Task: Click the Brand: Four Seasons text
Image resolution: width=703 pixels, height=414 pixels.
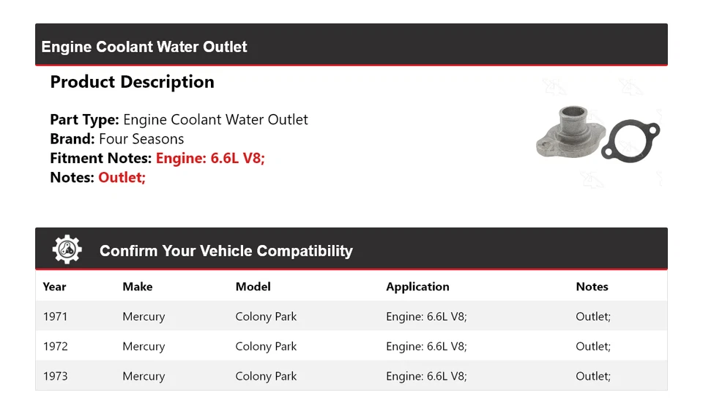Action: click(x=117, y=139)
